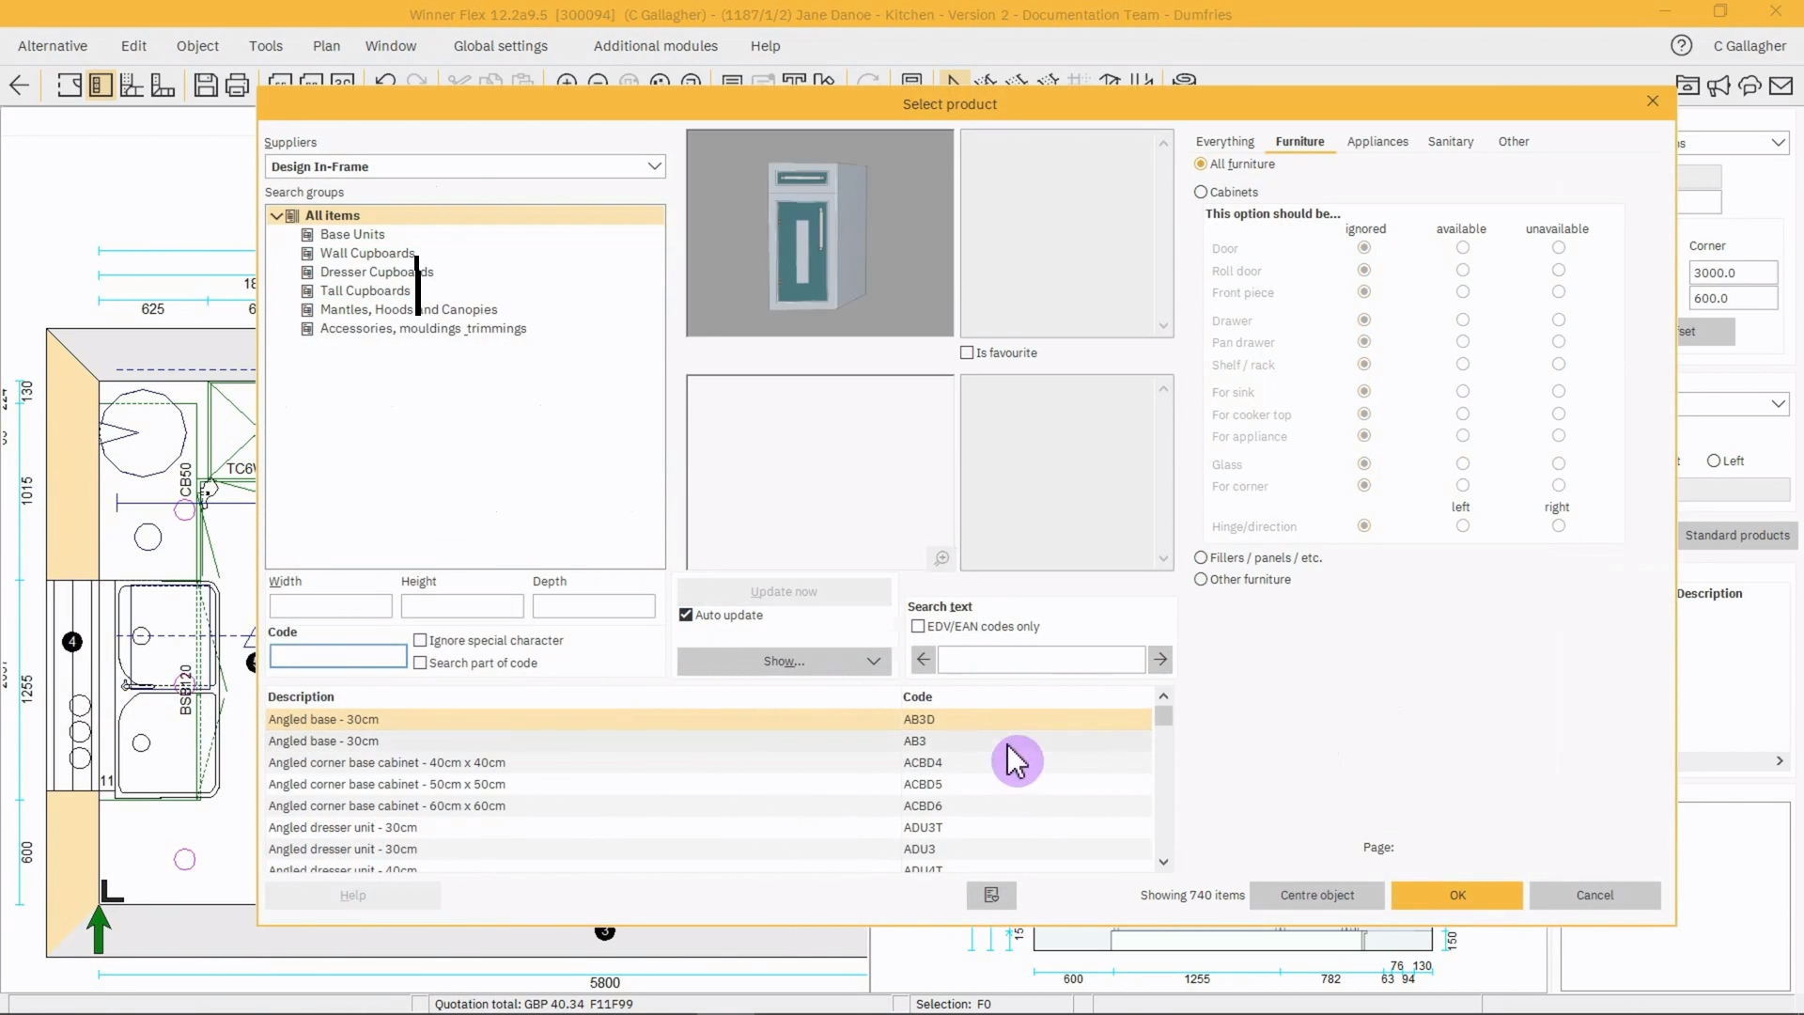Screen dimensions: 1804x1015
Task: Open the second dropdown in right background panel
Action: point(1778,403)
